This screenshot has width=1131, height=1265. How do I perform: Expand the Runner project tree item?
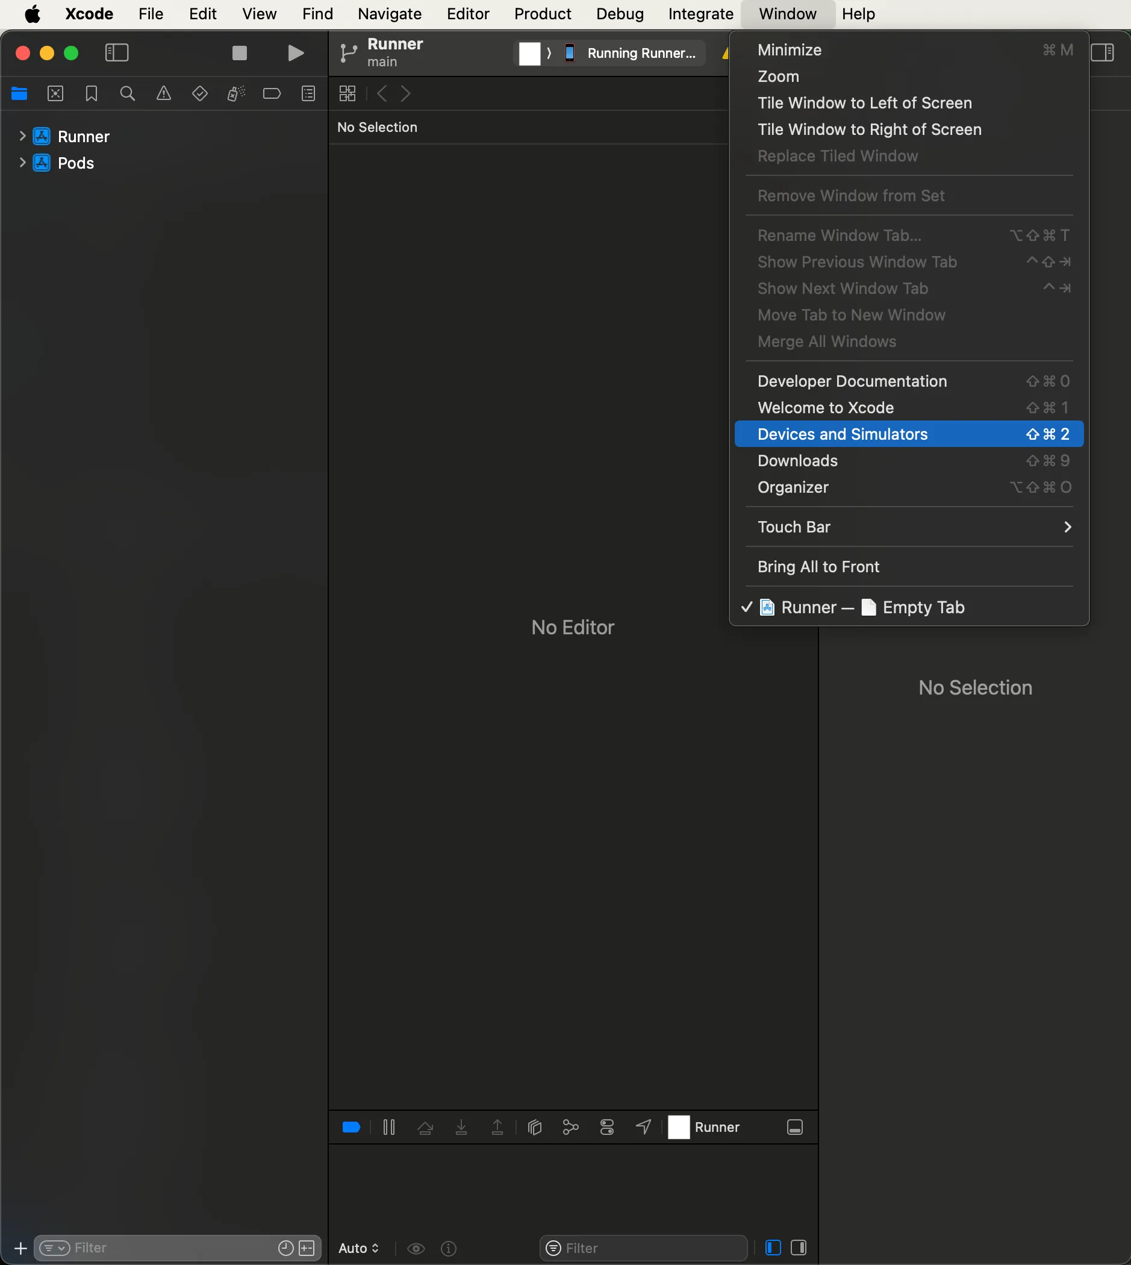22,136
